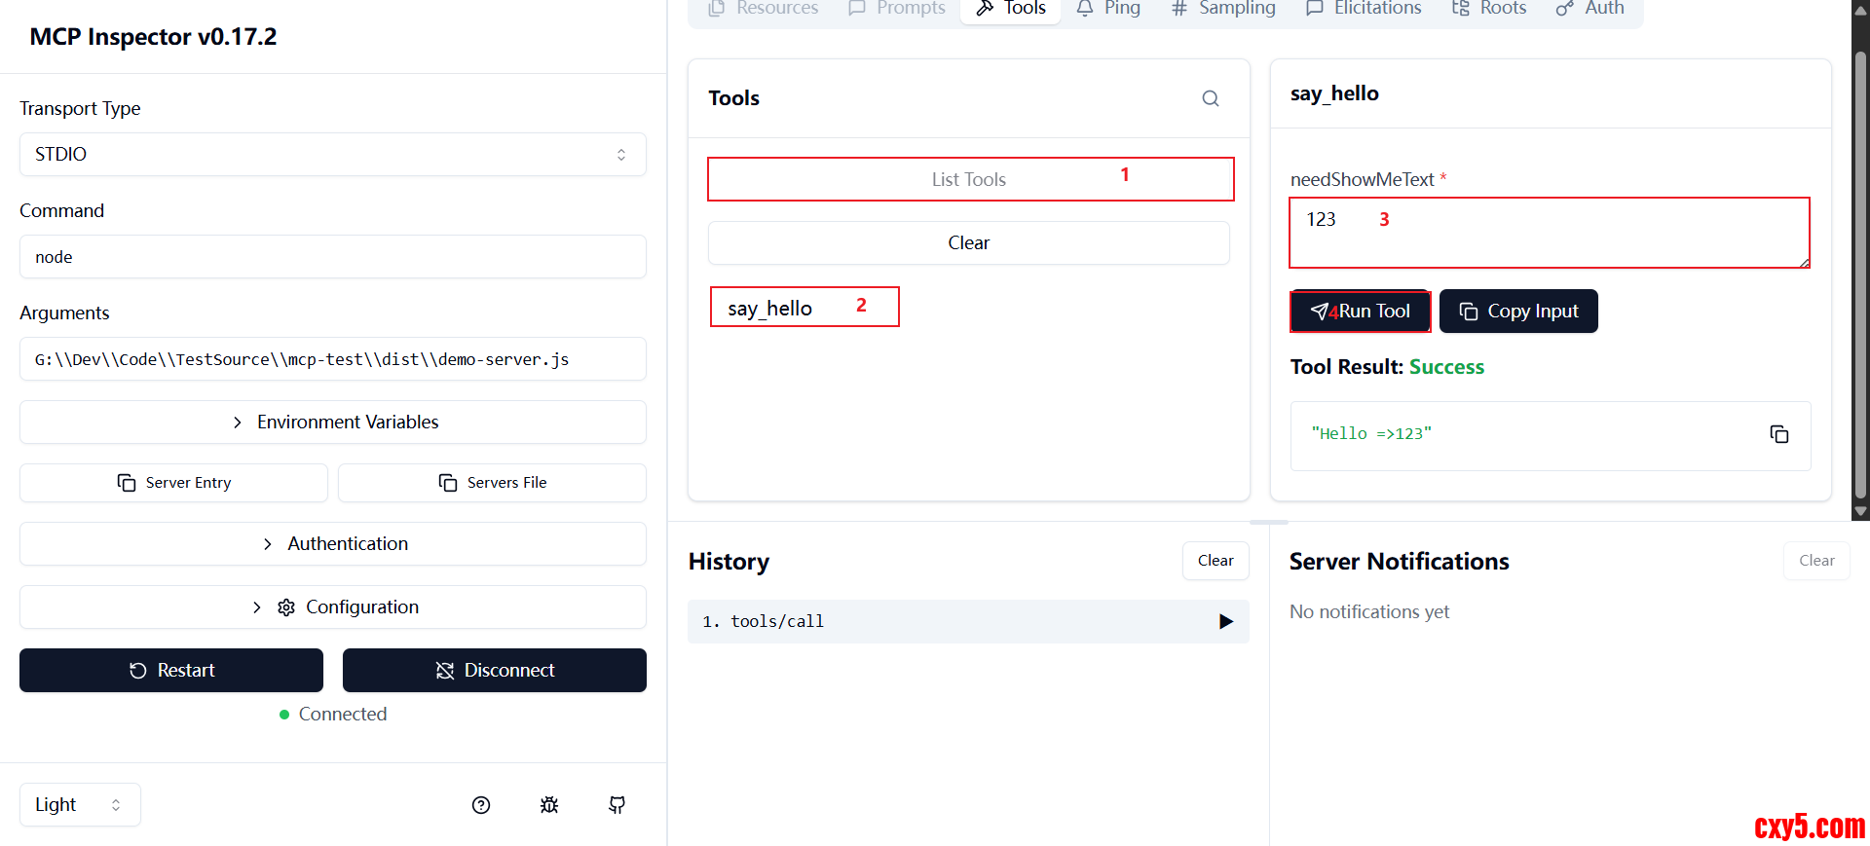Expand the Authentication section
Image resolution: width=1870 pixels, height=846 pixels.
[x=332, y=544]
